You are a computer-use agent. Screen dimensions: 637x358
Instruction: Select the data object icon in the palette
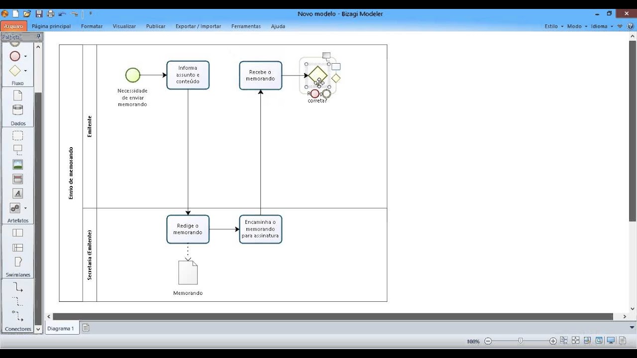(17, 95)
